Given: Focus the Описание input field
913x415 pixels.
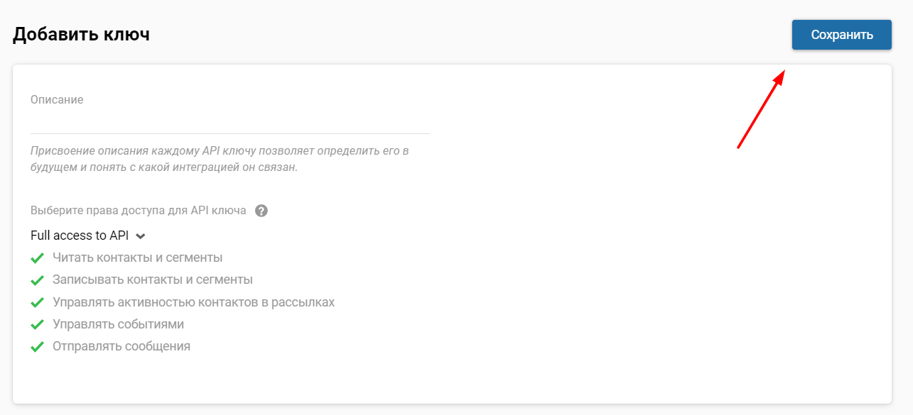Looking at the screenshot, I should coord(229,121).
